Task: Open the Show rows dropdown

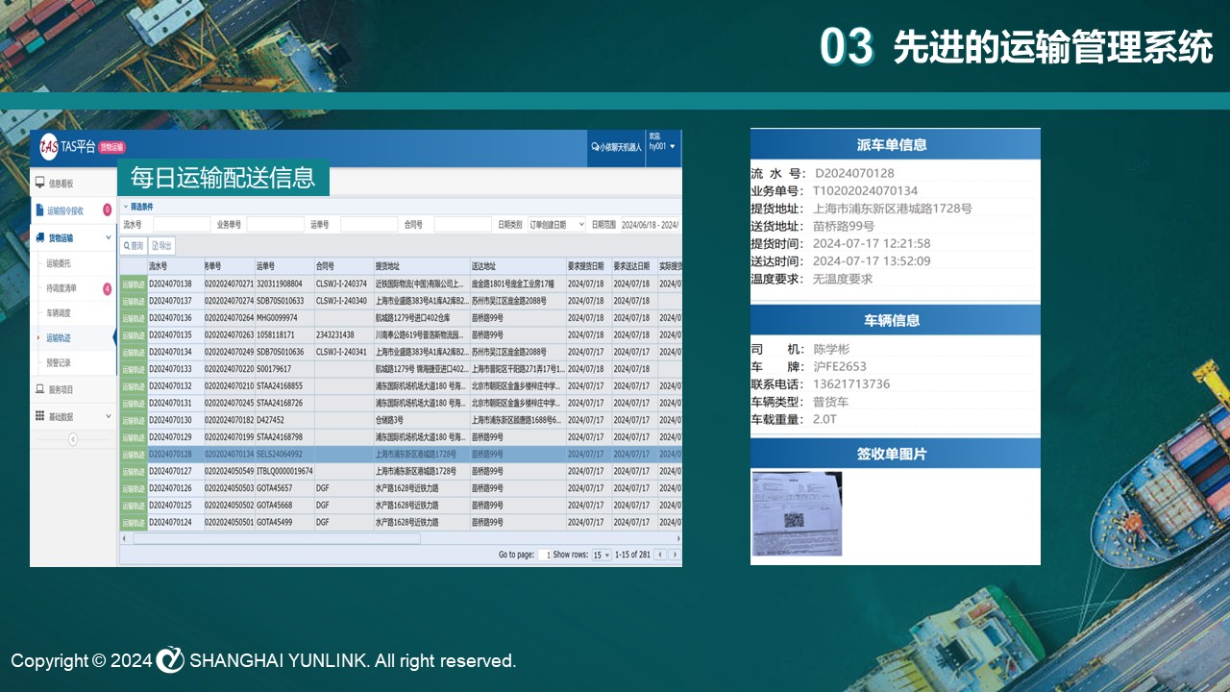Action: click(602, 555)
